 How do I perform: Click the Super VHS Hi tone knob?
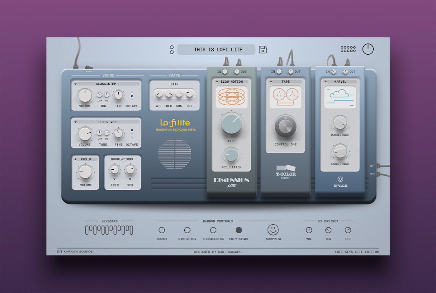(107, 133)
